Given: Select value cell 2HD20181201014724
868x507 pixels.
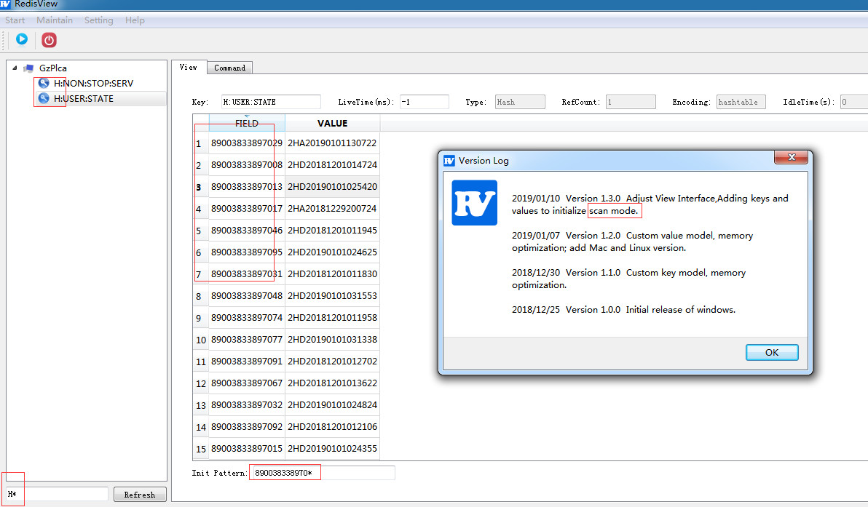Looking at the screenshot, I should click(x=332, y=165).
